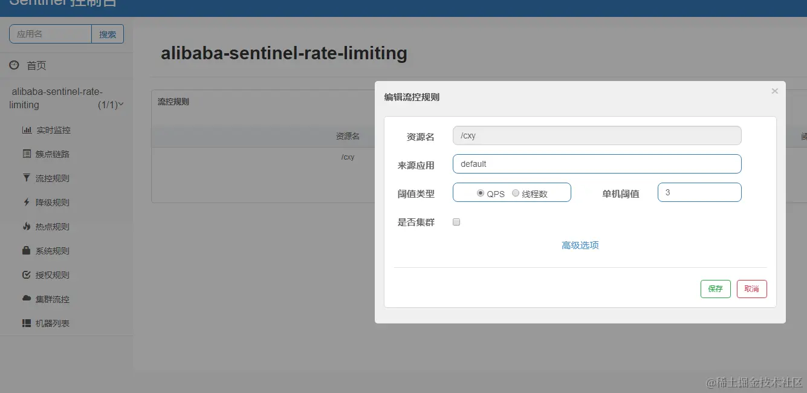Screen dimensions: 807x393
Task: Click the /cxy resource cell in the table
Action: pyautogui.click(x=348, y=157)
